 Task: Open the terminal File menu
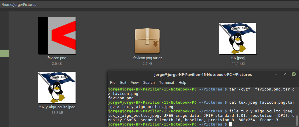[x=113, y=83]
